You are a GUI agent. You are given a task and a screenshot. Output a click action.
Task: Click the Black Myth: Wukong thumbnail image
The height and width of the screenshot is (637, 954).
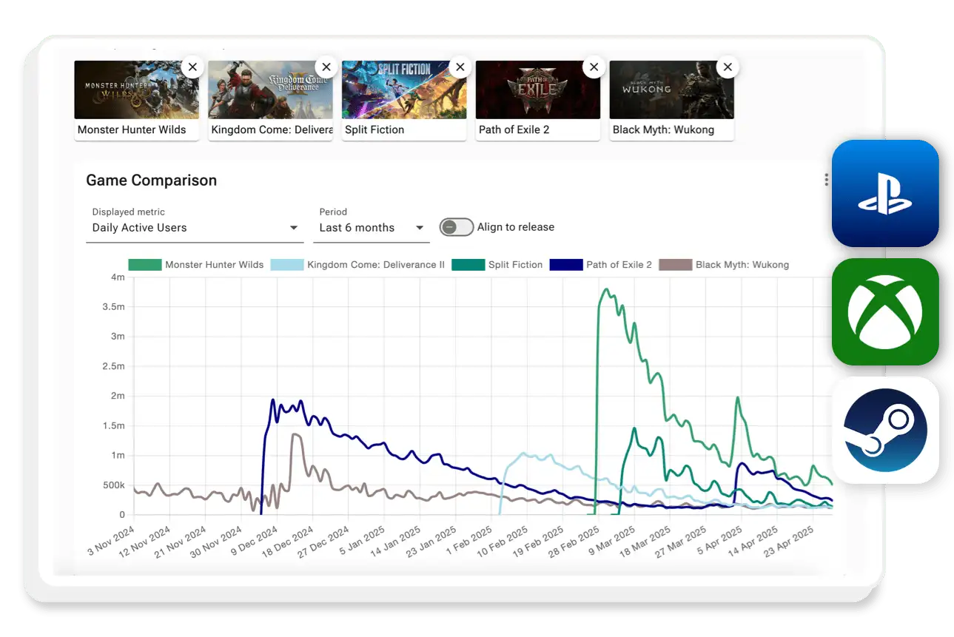670,89
